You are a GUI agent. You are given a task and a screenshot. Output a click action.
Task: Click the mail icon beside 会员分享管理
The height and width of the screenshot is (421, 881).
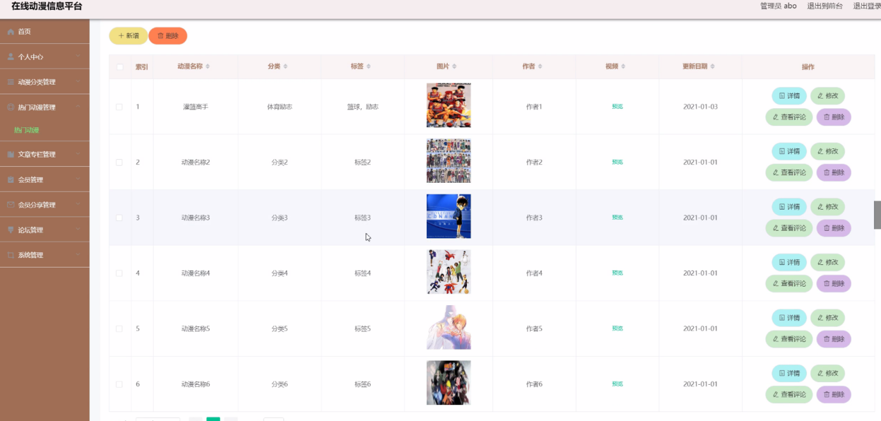click(11, 205)
